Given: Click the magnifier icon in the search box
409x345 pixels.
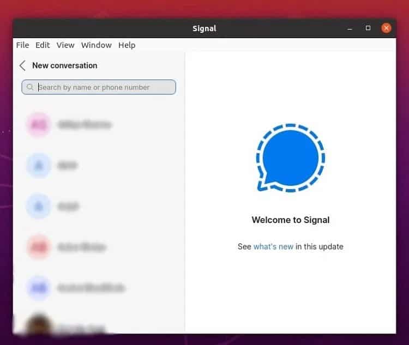Looking at the screenshot, I should (x=30, y=87).
